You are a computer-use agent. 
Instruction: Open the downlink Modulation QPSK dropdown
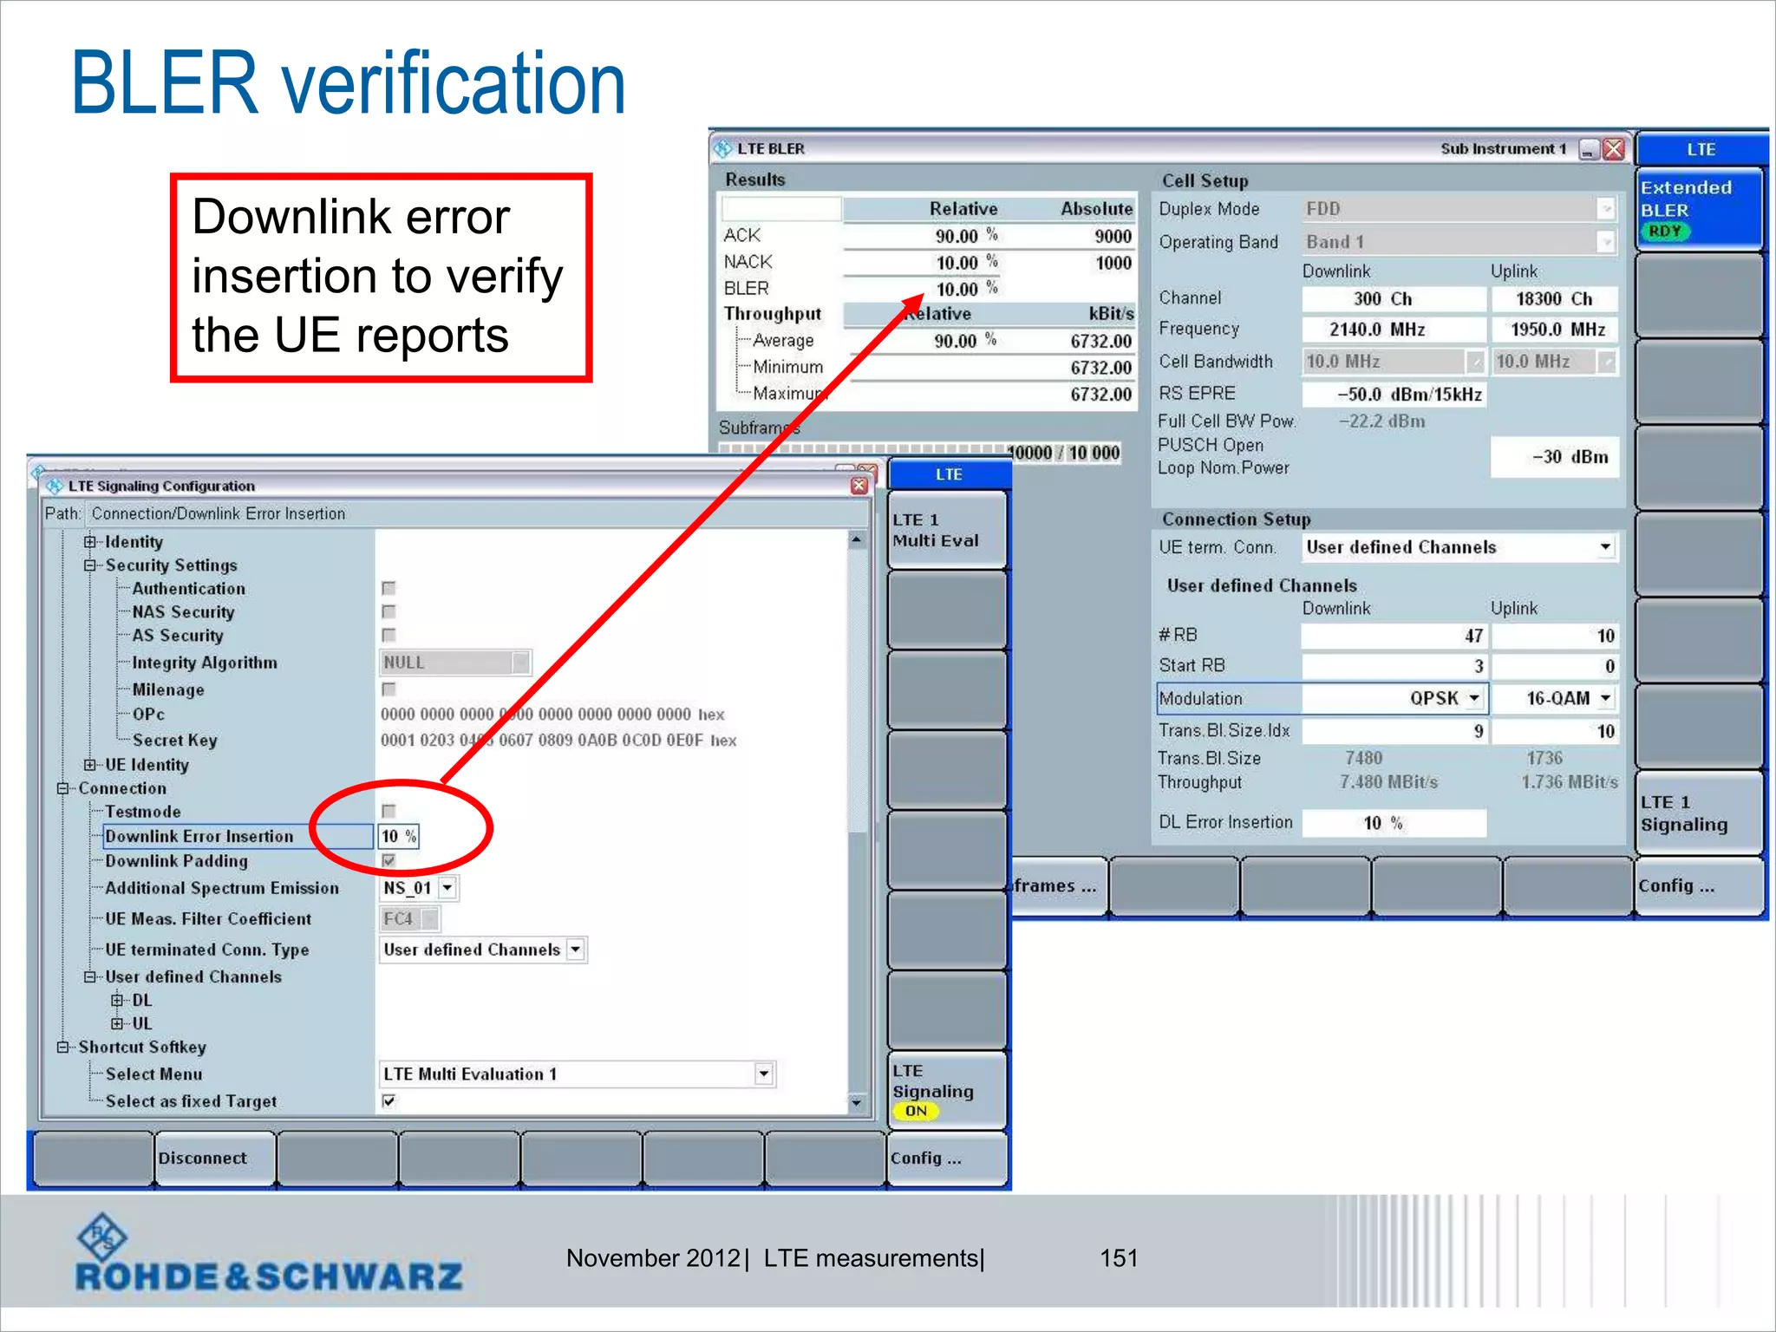[1474, 698]
